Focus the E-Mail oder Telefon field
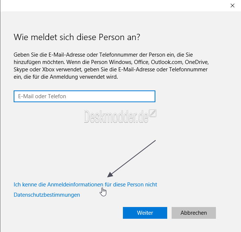Image resolution: width=241 pixels, height=232 pixels. coord(85,96)
